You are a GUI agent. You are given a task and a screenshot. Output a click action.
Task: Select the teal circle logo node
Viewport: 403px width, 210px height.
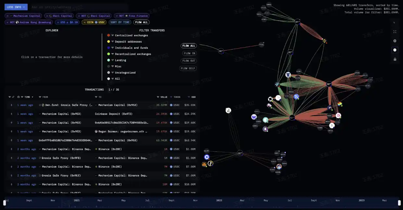(x=266, y=120)
